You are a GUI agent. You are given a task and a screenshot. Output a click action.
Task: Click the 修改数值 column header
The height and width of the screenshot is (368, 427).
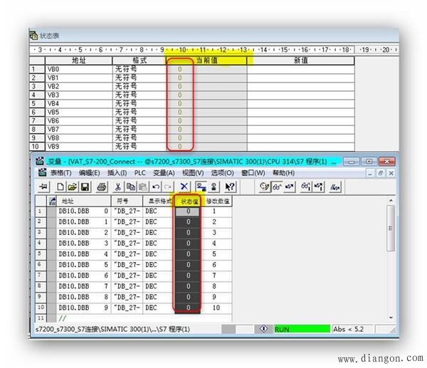coord(217,201)
